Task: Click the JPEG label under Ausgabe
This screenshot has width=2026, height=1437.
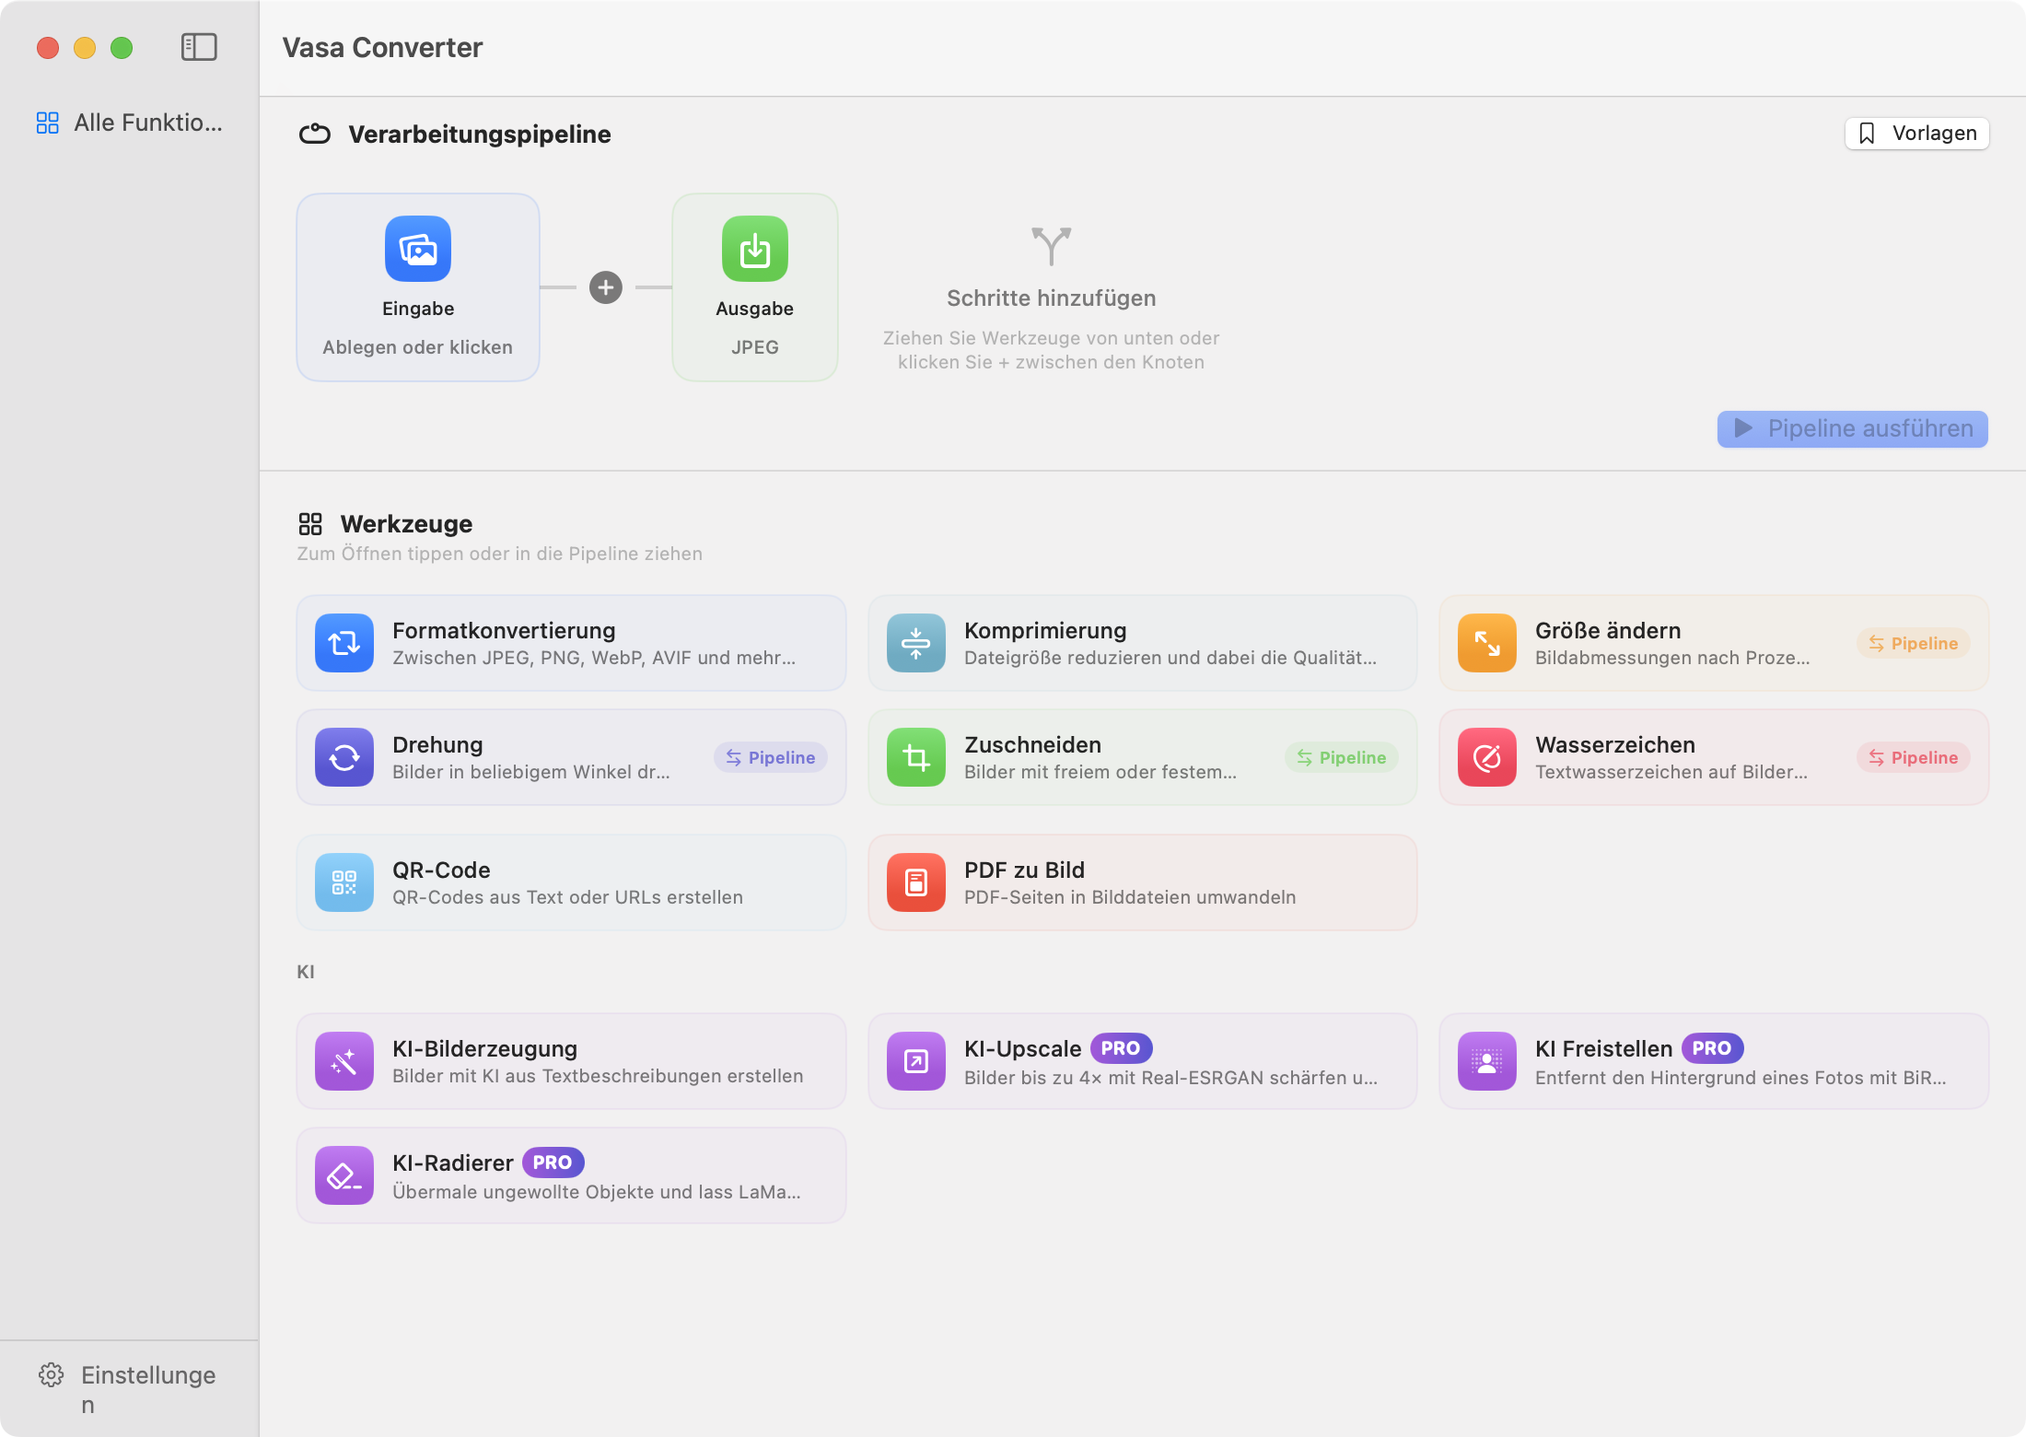Action: (755, 347)
